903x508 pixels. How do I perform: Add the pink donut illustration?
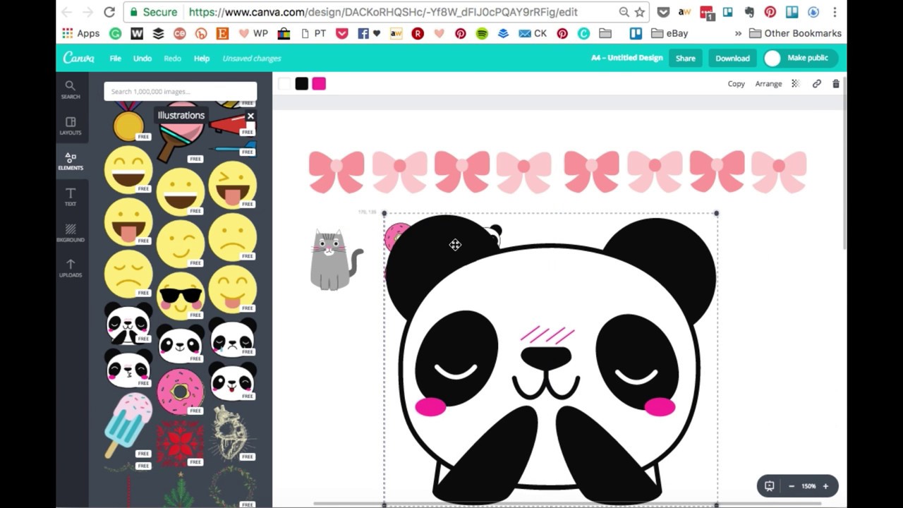point(180,392)
